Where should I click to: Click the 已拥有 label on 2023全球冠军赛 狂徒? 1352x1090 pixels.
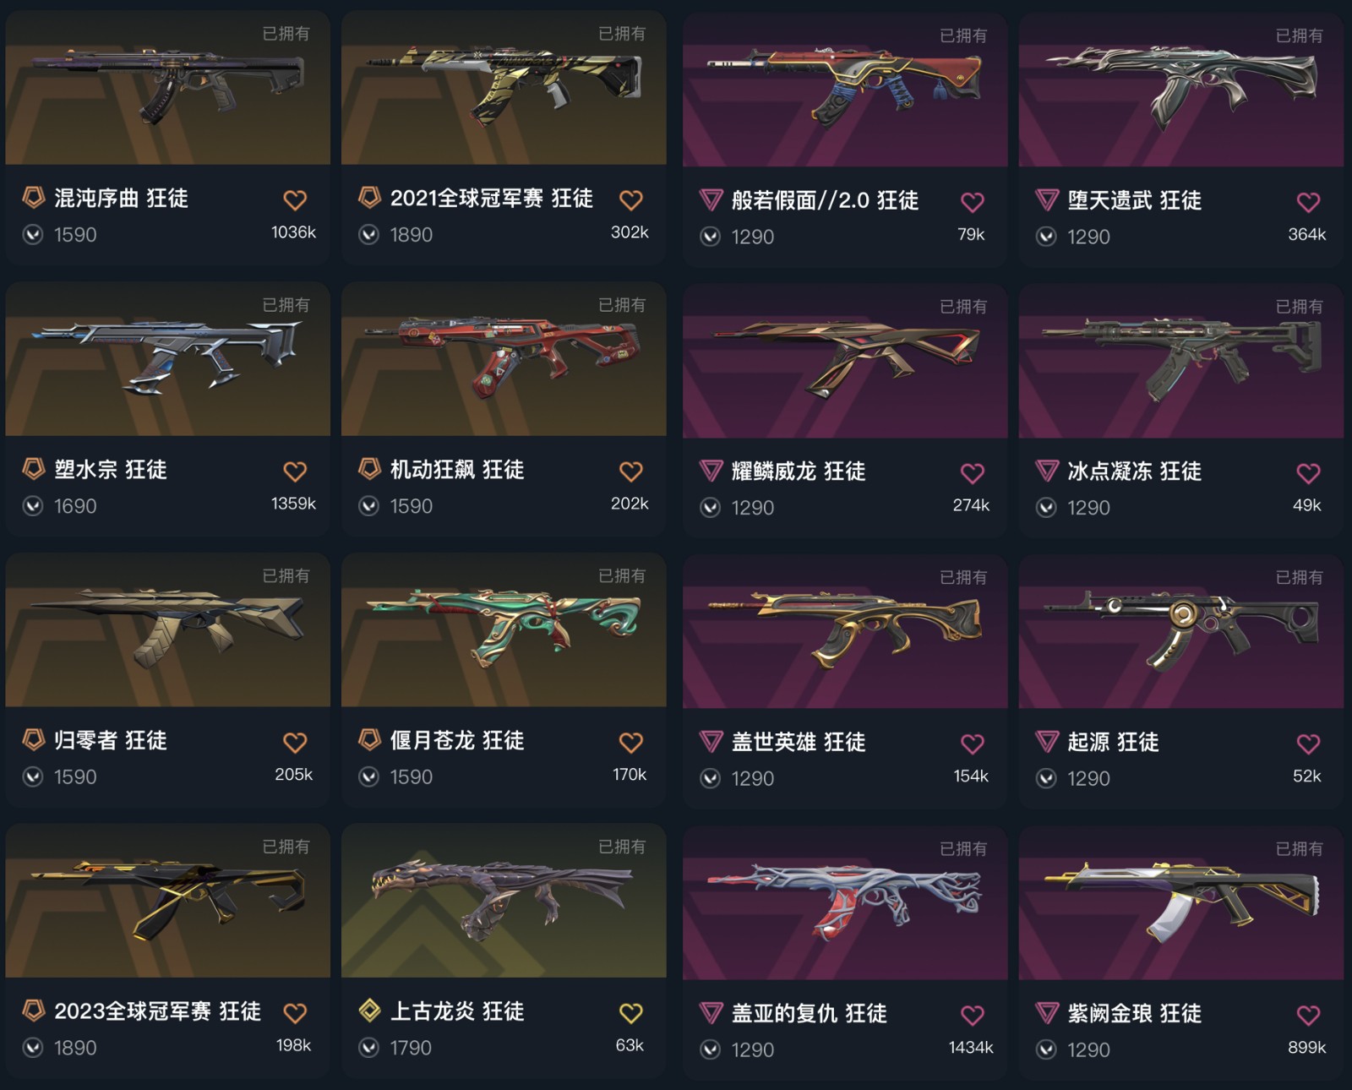click(x=286, y=846)
